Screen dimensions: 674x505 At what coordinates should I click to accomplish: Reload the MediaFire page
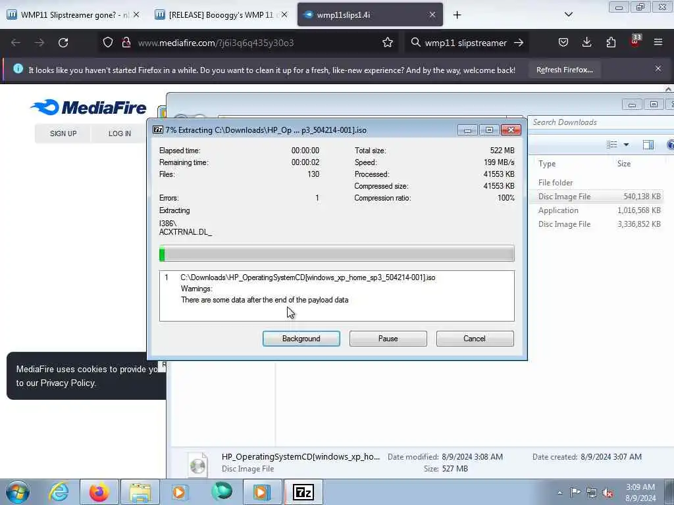63,43
